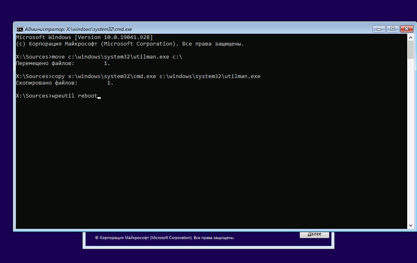This screenshot has width=417, height=263.
Task: Click the 'copy x:\windows\system32\cmd.exe' command line
Action: [138, 76]
